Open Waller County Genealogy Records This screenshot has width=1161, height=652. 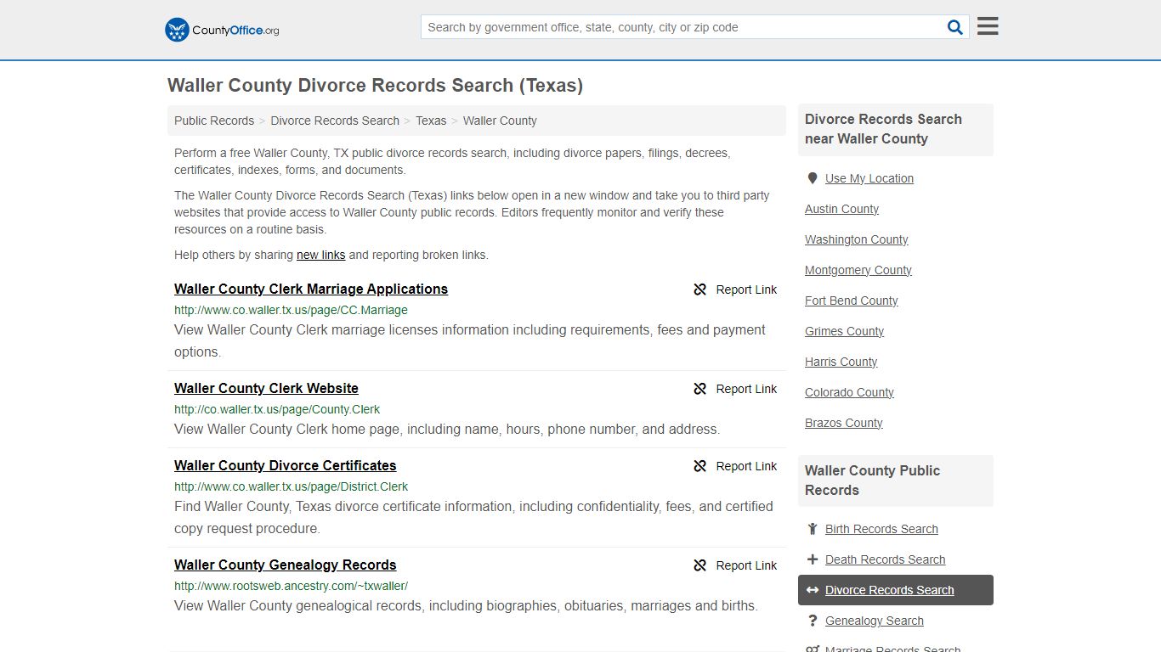pyautogui.click(x=286, y=565)
